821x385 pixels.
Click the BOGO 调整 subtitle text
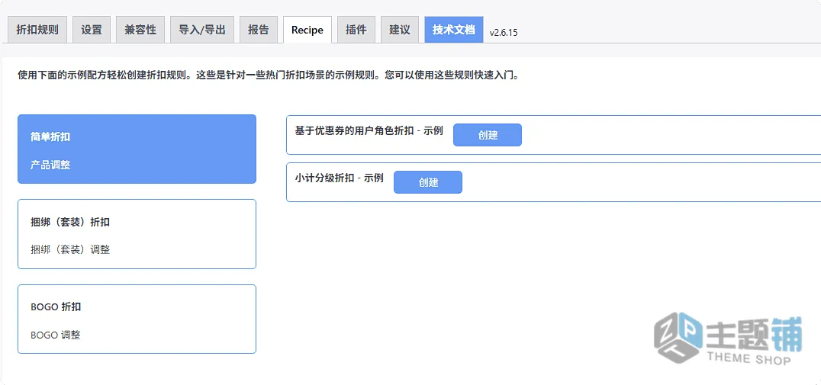(x=56, y=335)
